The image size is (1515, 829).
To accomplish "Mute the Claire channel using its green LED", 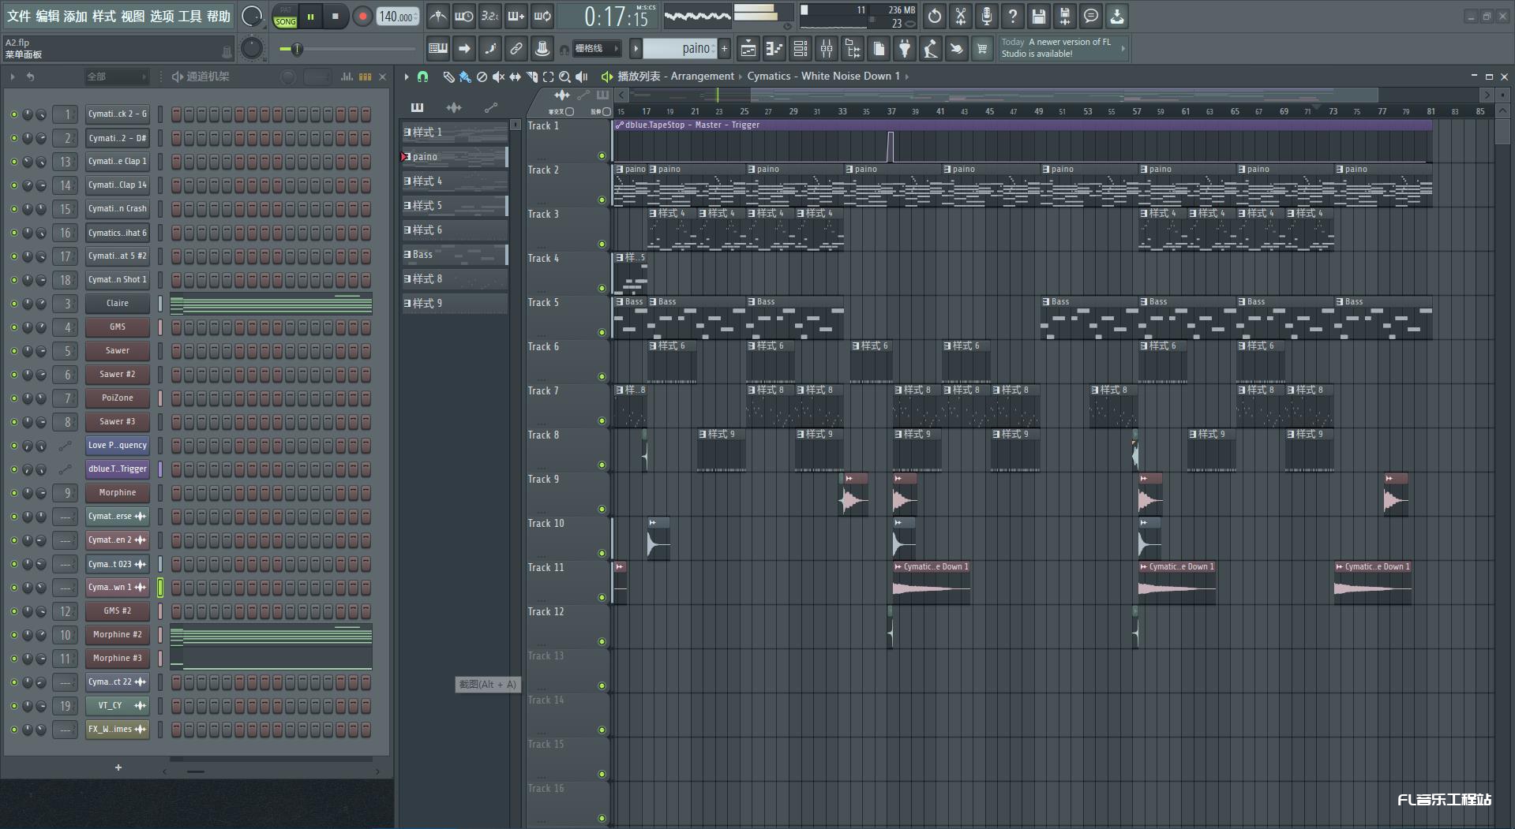I will click(13, 304).
